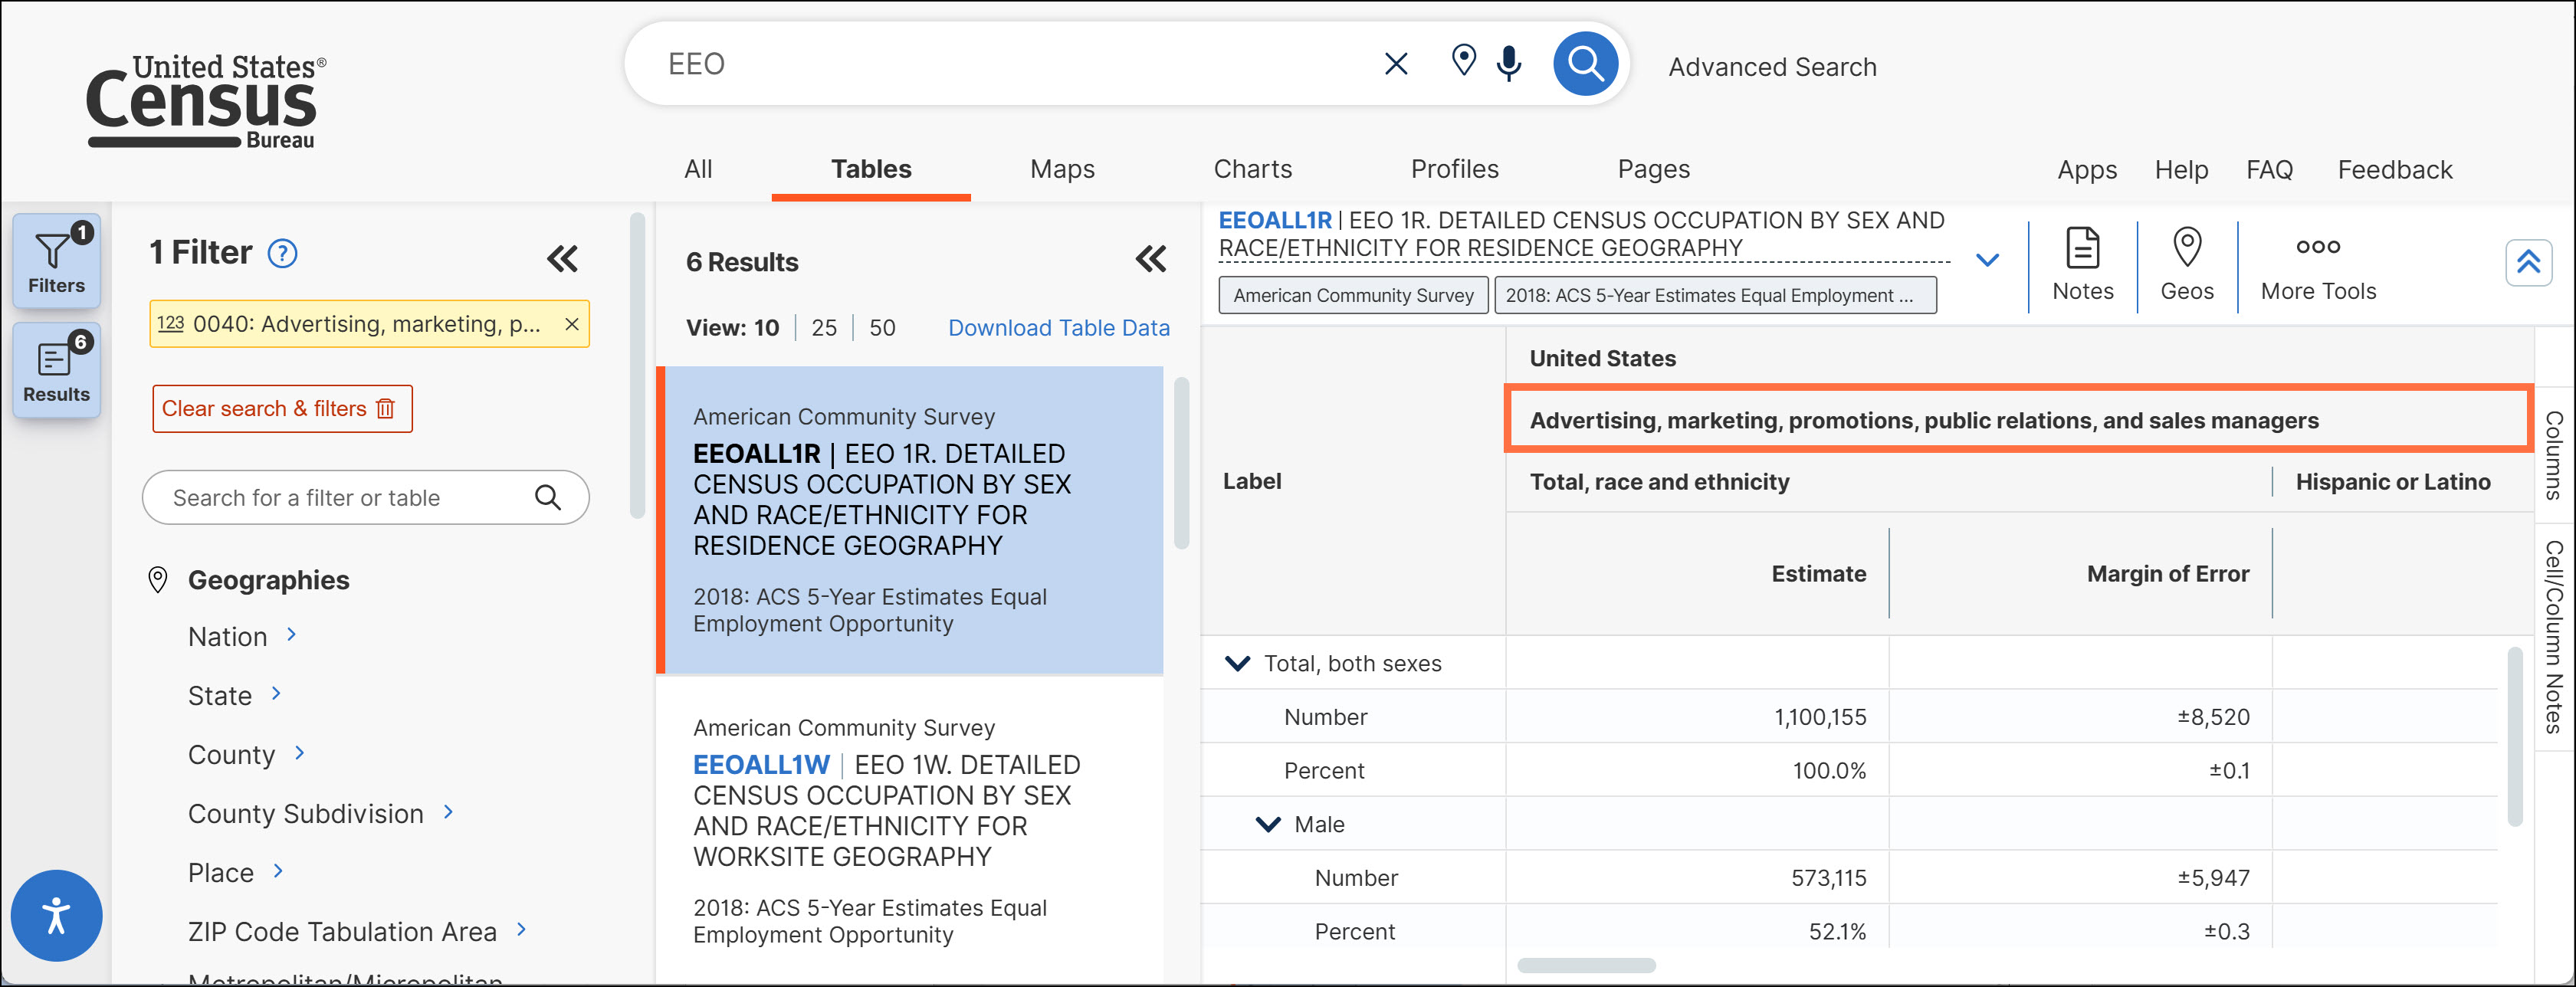Viewport: 2576px width, 987px height.
Task: Expand the County geography
Action: coord(299,753)
